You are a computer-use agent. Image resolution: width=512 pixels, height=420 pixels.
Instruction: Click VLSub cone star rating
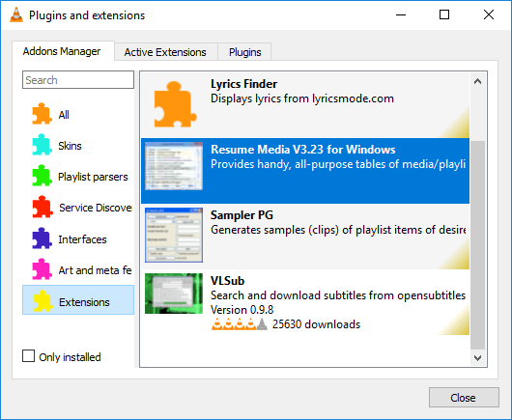point(240,324)
